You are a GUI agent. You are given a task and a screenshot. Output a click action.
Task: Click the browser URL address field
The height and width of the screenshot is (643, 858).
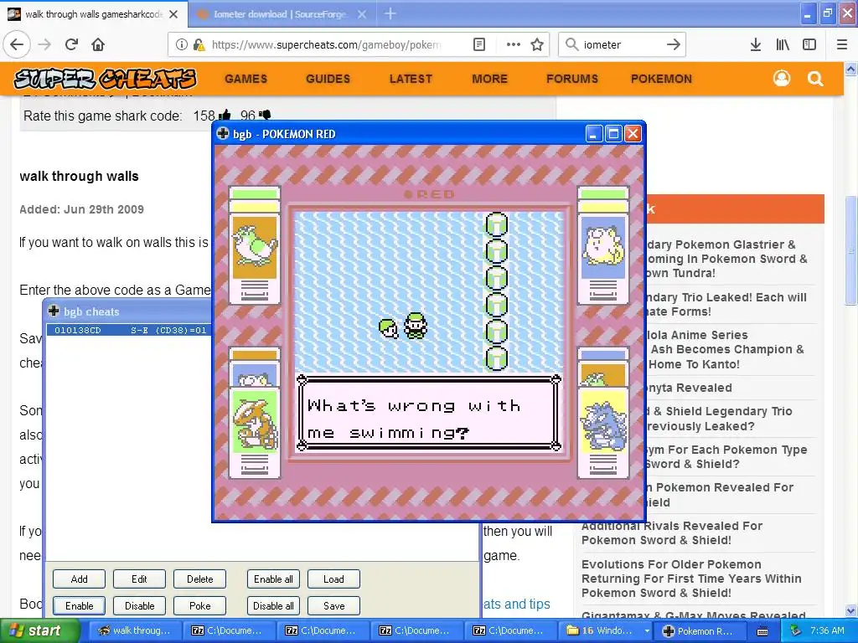point(326,44)
